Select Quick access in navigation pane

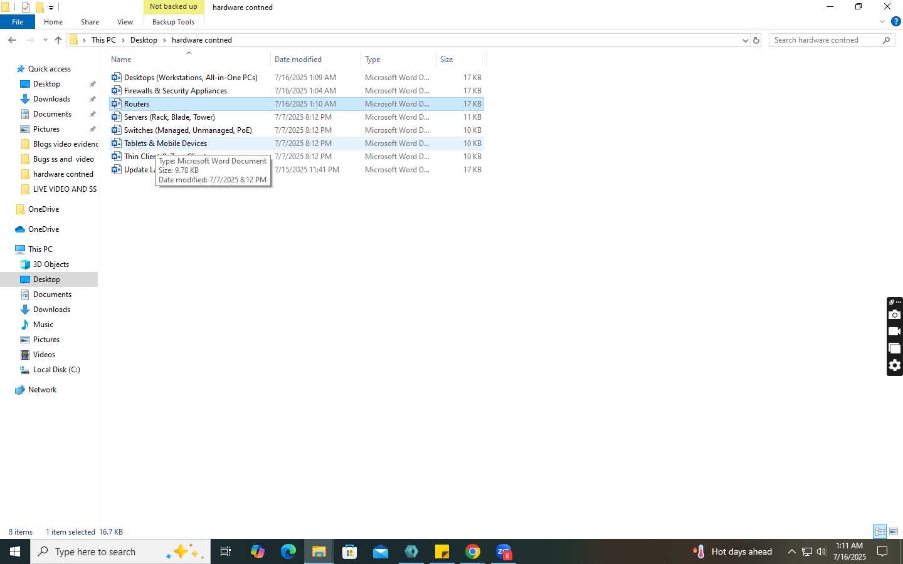coord(50,69)
